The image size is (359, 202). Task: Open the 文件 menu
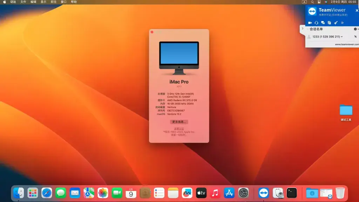point(23,2)
